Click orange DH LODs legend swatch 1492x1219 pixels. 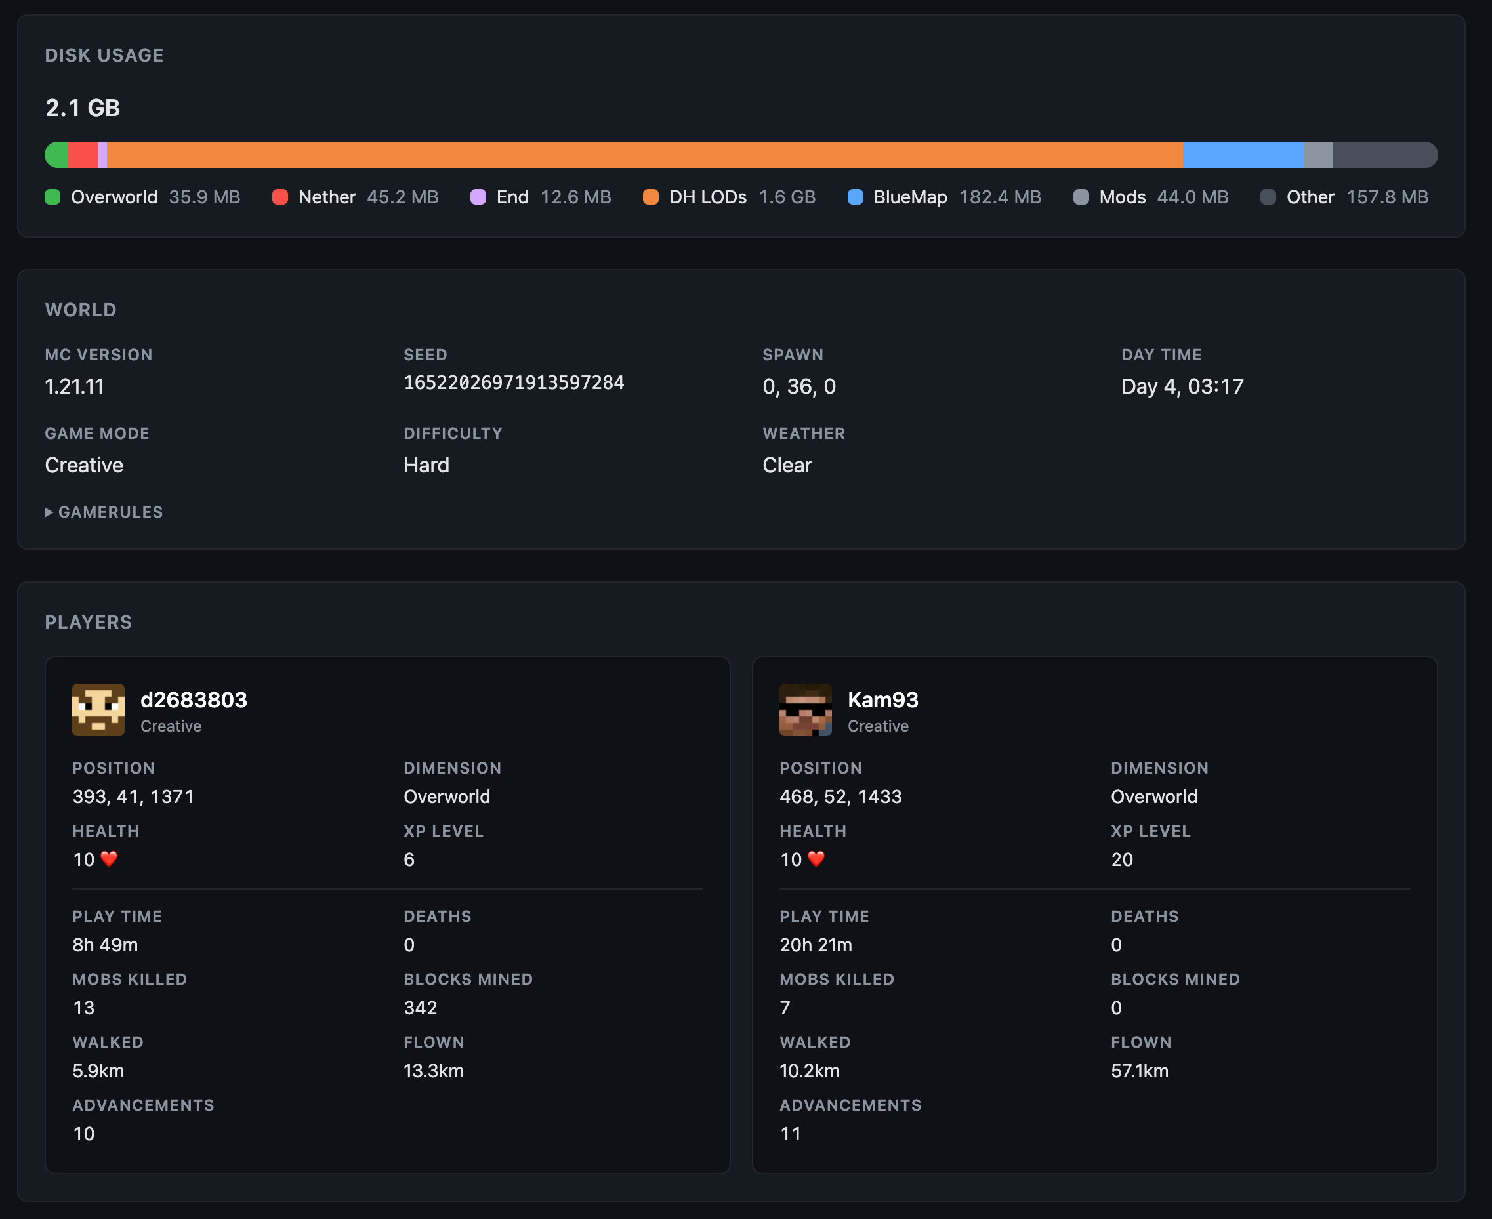tap(651, 197)
